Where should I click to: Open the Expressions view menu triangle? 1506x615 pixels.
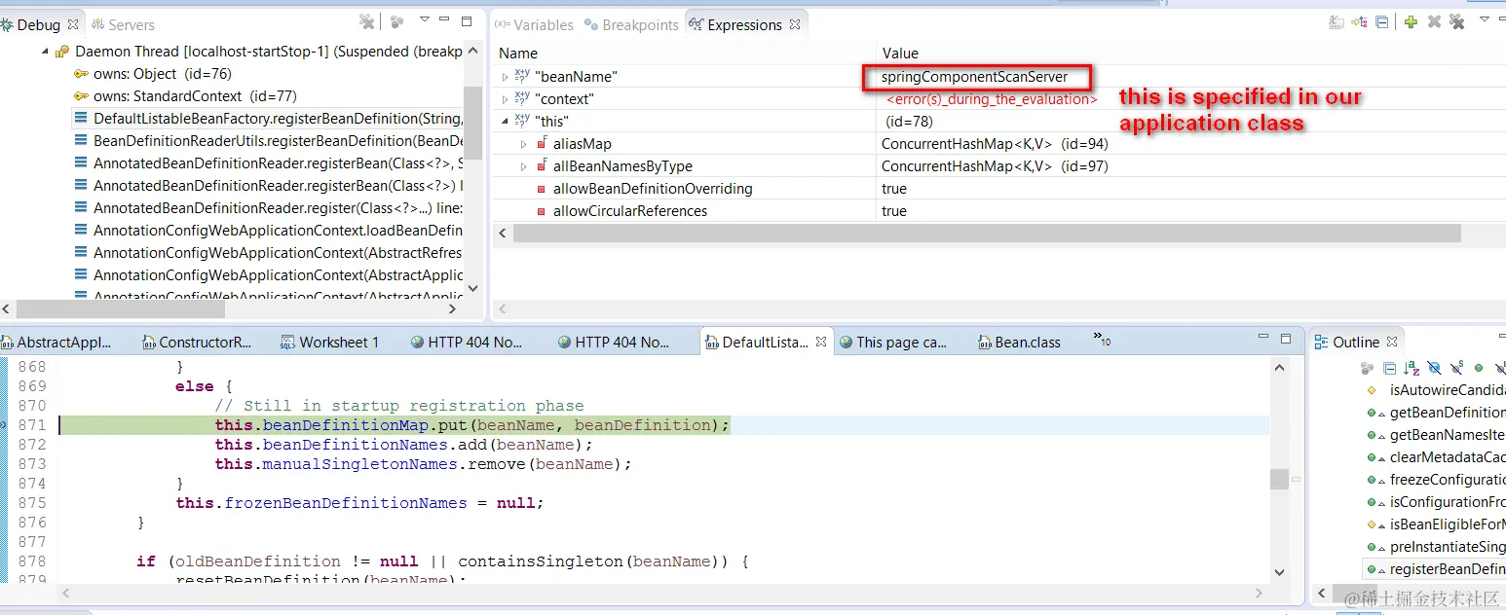(x=1486, y=20)
